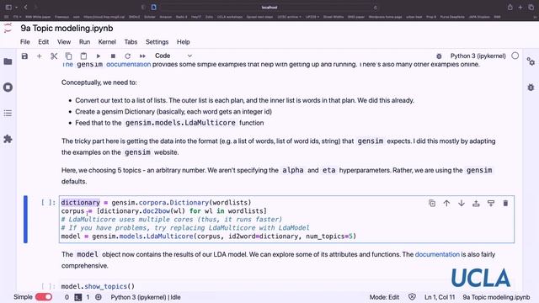Move the active cell up
Image resolution: width=539 pixels, height=303 pixels.
(x=446, y=204)
